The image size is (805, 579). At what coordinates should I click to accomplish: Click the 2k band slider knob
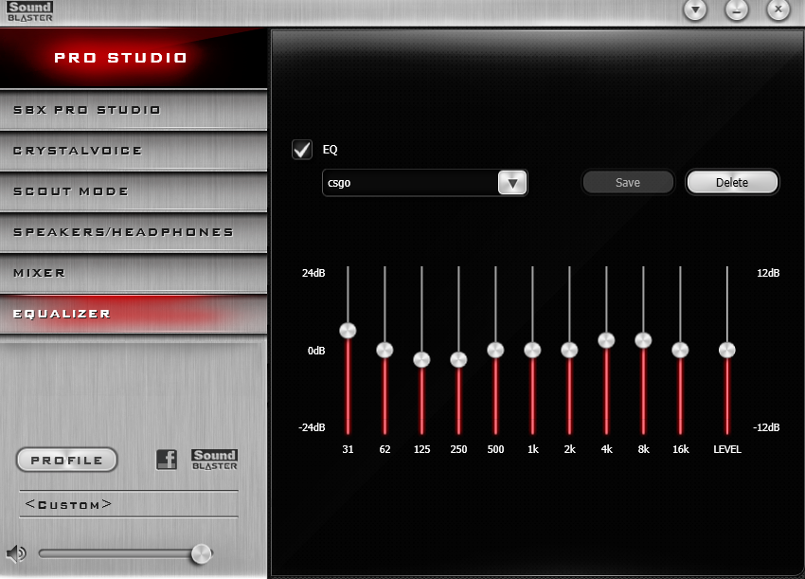coord(569,350)
